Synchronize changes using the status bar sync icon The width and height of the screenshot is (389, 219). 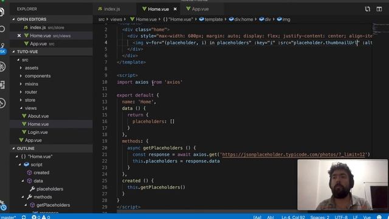click(x=24, y=217)
